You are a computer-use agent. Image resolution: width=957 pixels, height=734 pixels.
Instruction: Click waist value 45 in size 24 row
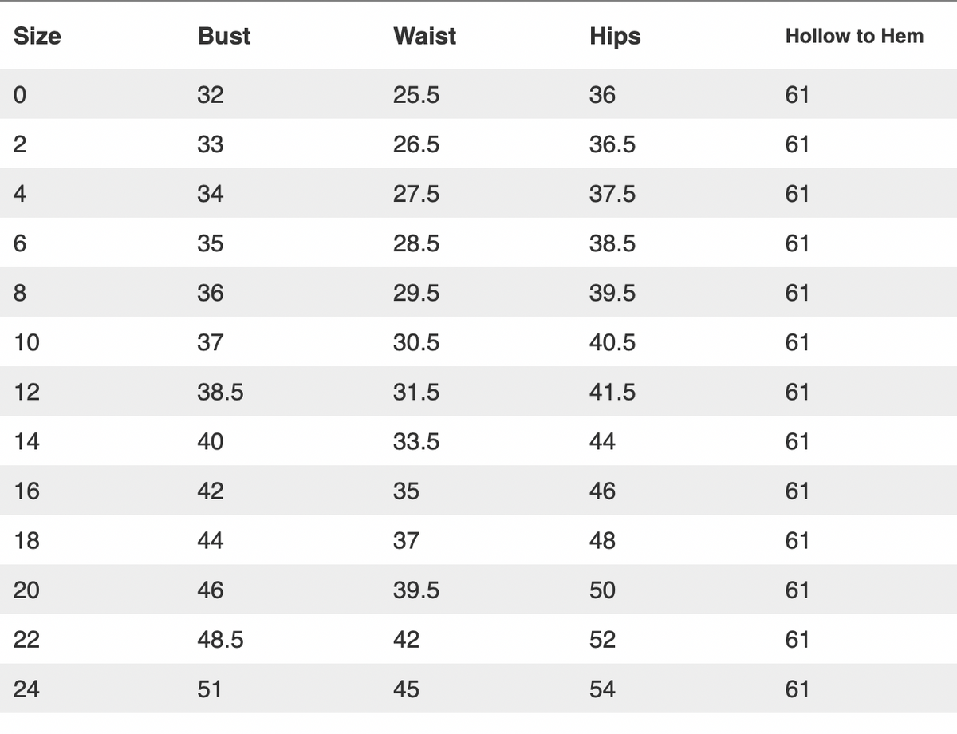point(407,689)
